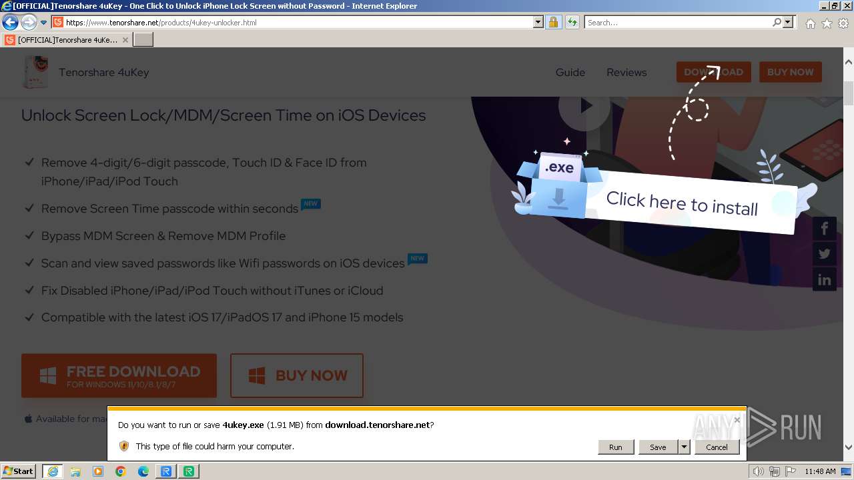Open the volume speaker tray icon
This screenshot has width=854, height=480.
coord(758,471)
